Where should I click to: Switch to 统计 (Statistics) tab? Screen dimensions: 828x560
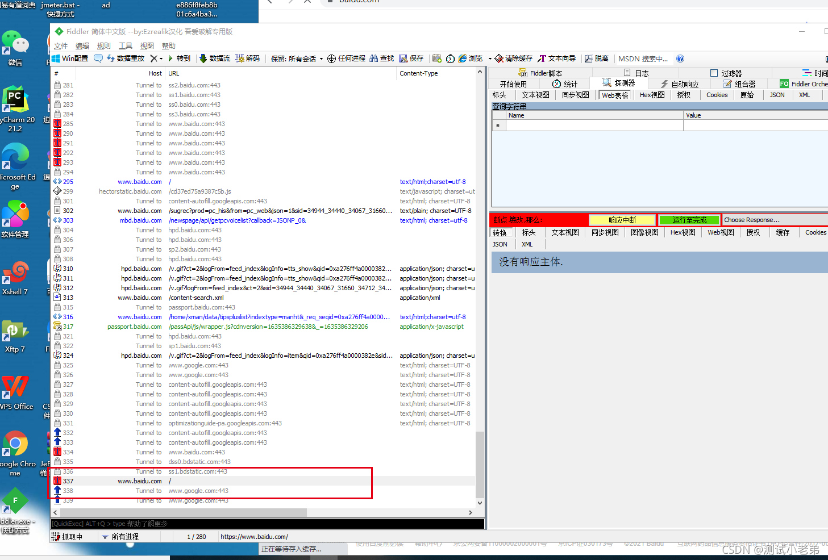point(565,83)
